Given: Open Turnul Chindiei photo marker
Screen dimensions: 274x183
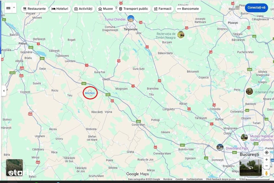Looking at the screenshot, I should coord(131,19).
